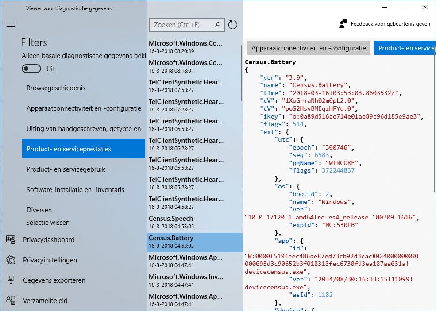Type in the Zoeken search field
Viewport: 436px width, 311px height.
coord(182,25)
